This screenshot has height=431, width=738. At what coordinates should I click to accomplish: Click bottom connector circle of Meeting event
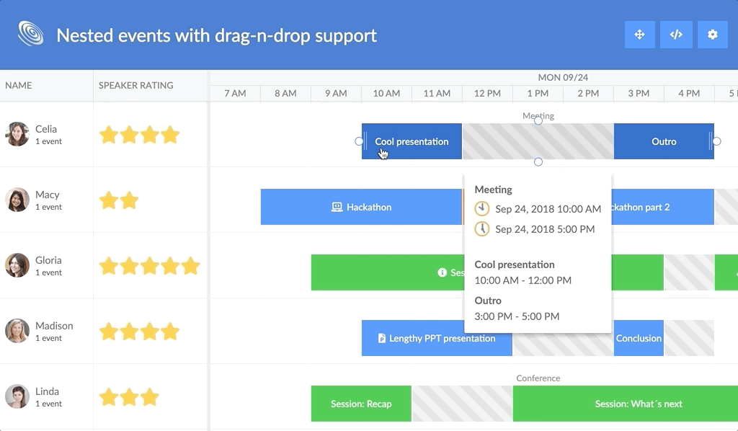(538, 162)
